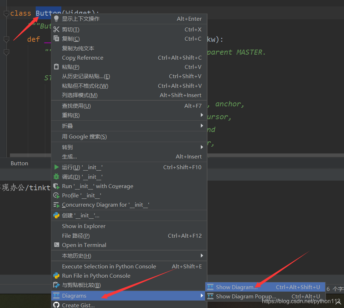The image size is (344, 308).
Task: Choose File 路径(P) menu entry
Action: [129, 236]
